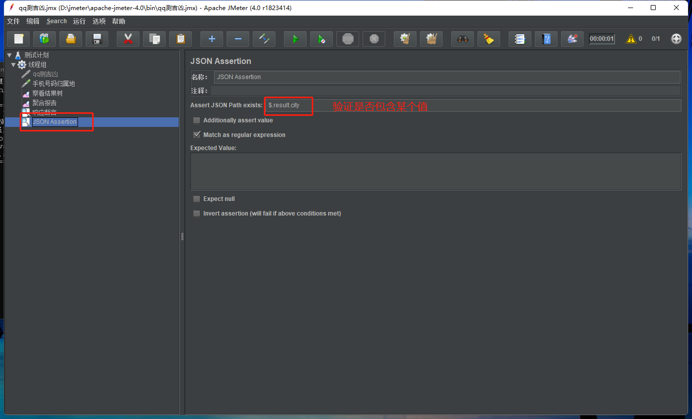Open the 选项 menu
The height and width of the screenshot is (419, 692).
99,21
